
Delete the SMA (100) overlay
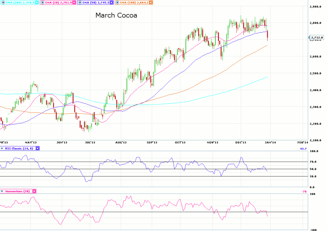(x=151, y=3)
